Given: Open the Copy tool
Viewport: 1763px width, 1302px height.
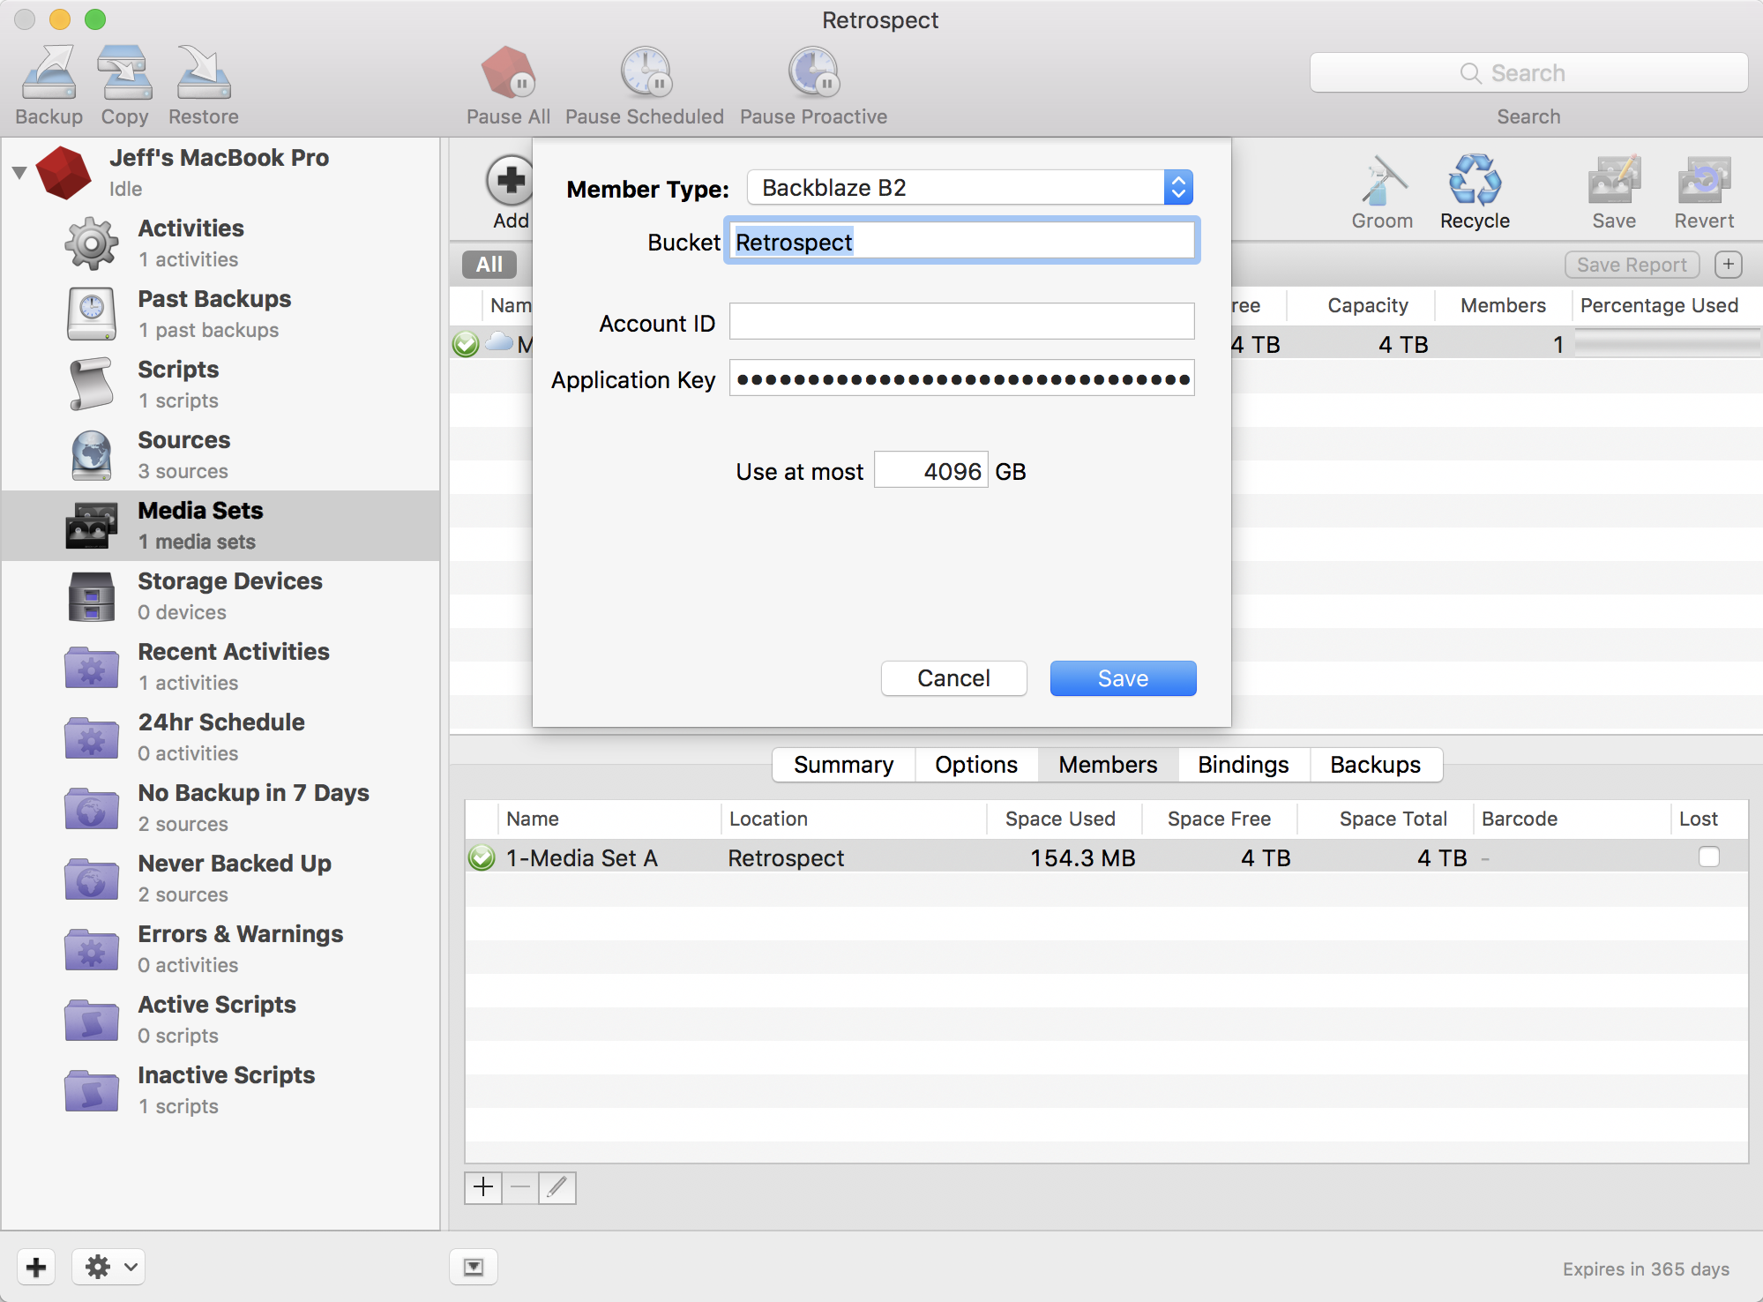Looking at the screenshot, I should [123, 81].
